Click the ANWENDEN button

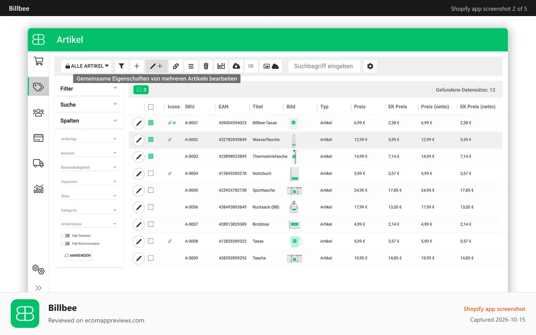pyautogui.click(x=78, y=255)
